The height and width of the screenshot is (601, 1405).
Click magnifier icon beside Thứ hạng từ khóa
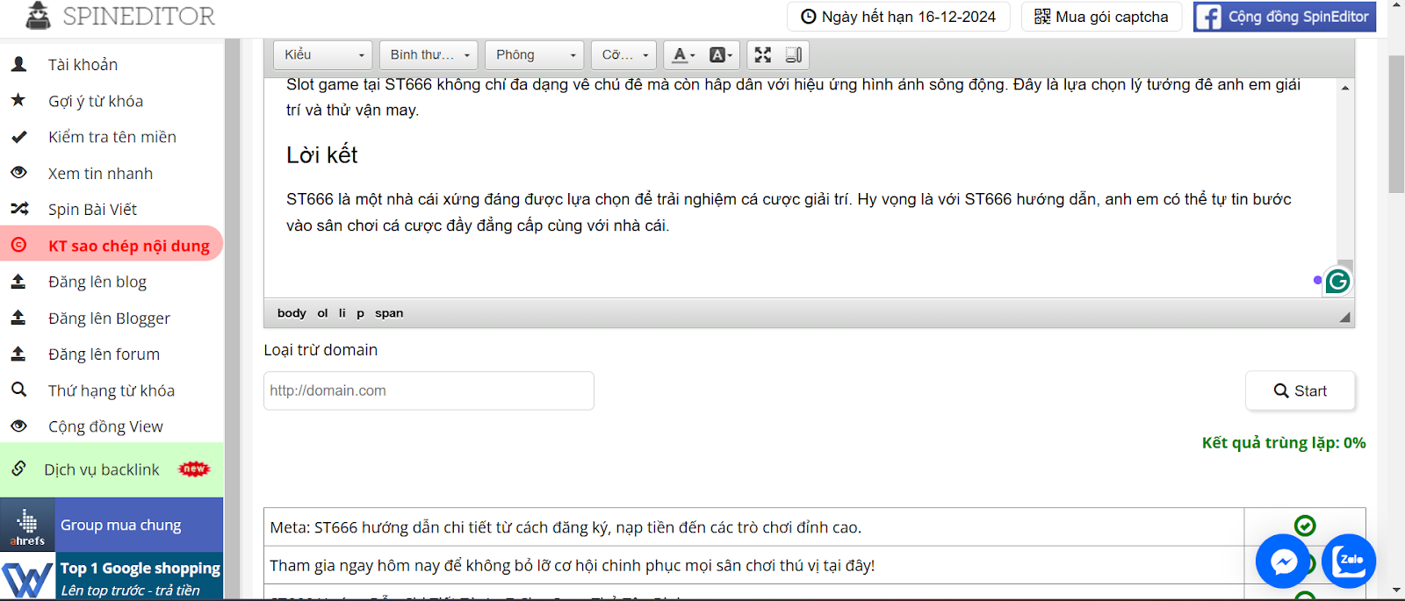[18, 390]
